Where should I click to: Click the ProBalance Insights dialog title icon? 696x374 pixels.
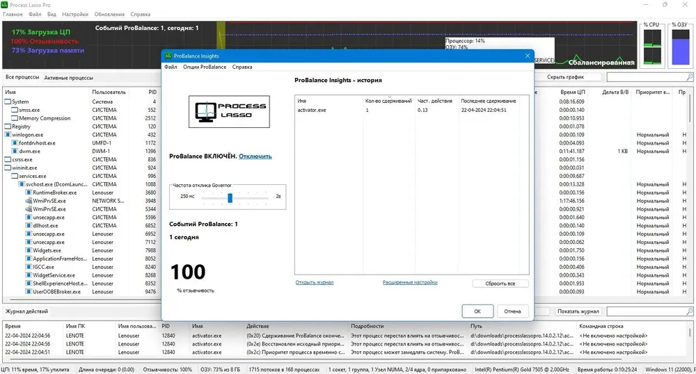click(x=168, y=56)
